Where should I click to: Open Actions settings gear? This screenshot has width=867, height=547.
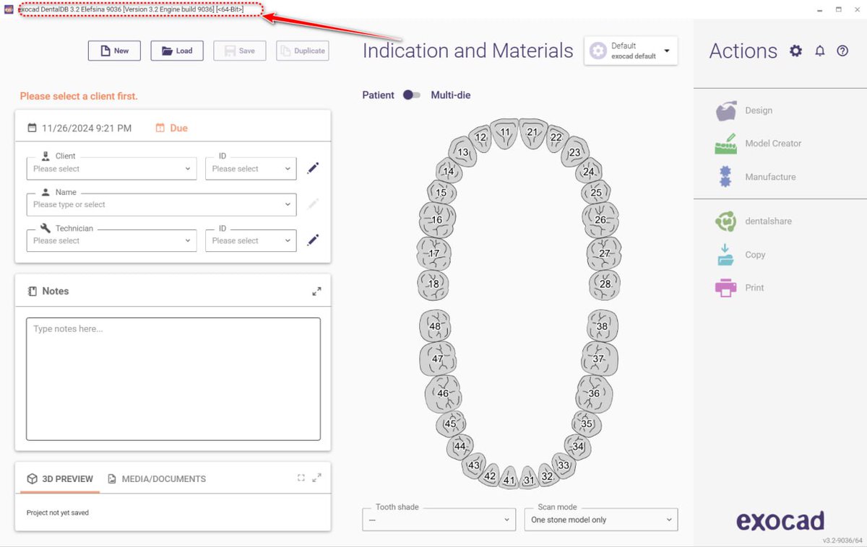(x=795, y=51)
